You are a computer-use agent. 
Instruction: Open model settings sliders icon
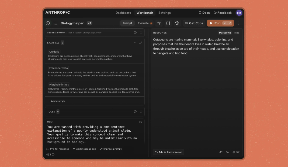click(159, 23)
